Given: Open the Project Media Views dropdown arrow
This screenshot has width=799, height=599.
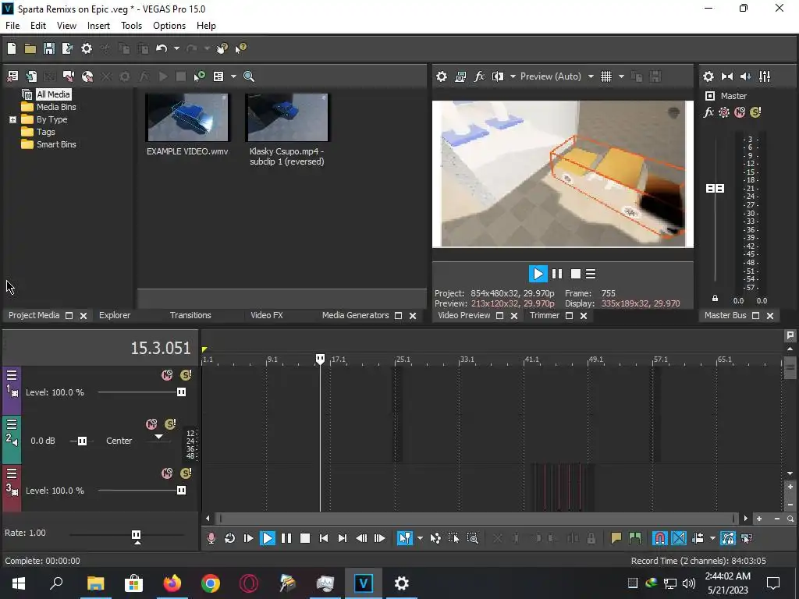Looking at the screenshot, I should click(233, 76).
